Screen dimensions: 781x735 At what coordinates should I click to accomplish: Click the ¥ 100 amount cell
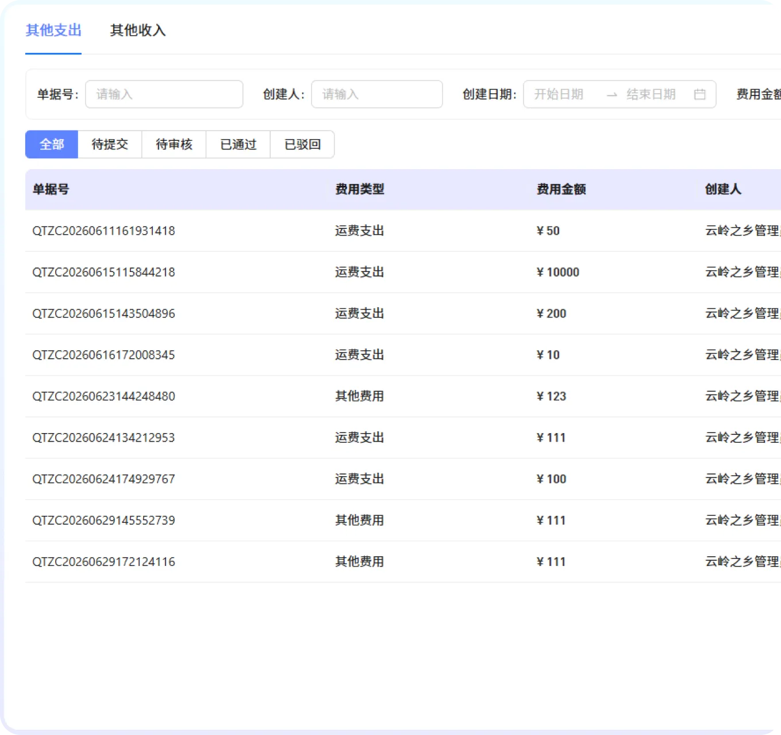click(x=551, y=479)
